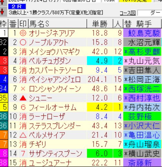
Task: Select horse name ペイシャアンジェロ
Action: click(x=55, y=80)
